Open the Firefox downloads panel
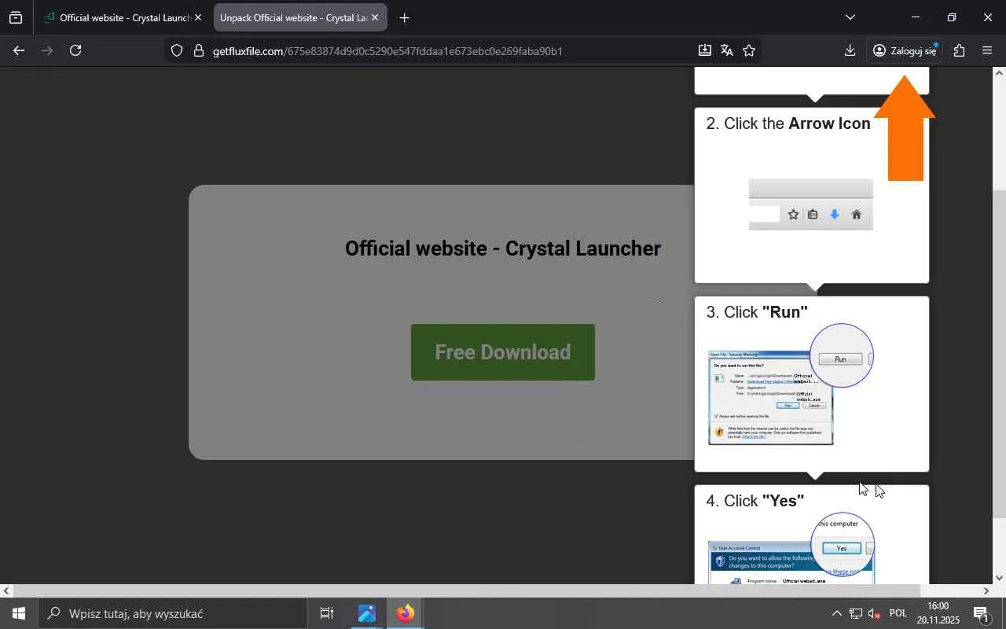 pyautogui.click(x=850, y=50)
